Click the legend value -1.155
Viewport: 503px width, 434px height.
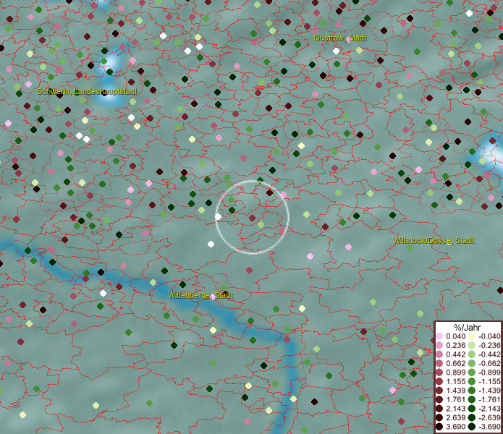click(489, 381)
